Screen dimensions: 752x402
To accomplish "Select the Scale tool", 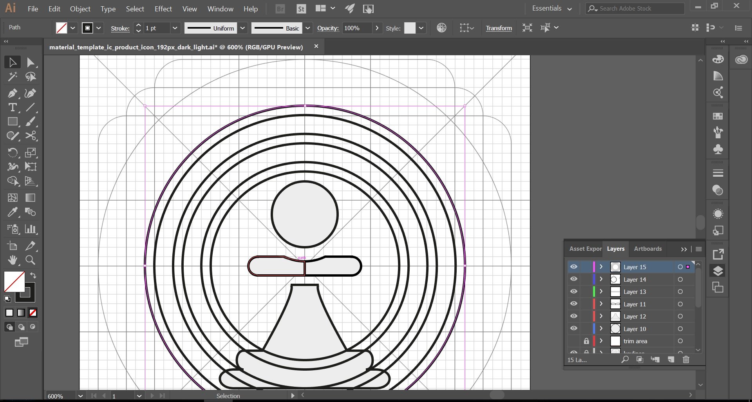I will (x=31, y=152).
